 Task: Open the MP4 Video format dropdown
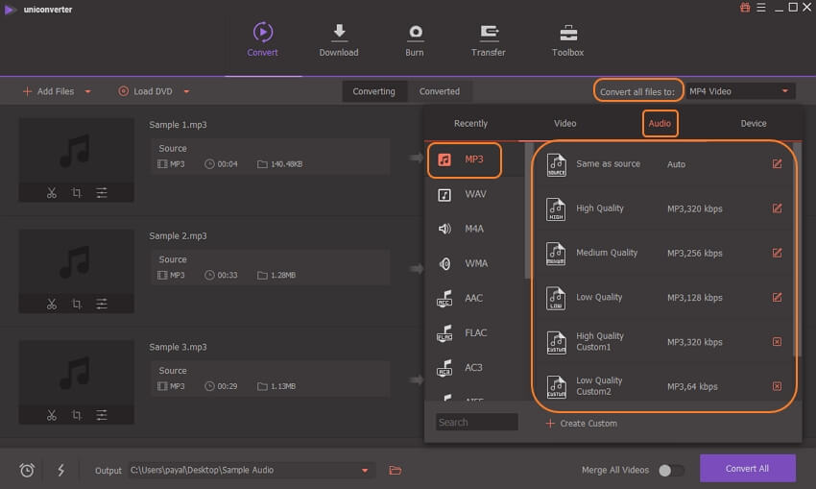click(740, 91)
